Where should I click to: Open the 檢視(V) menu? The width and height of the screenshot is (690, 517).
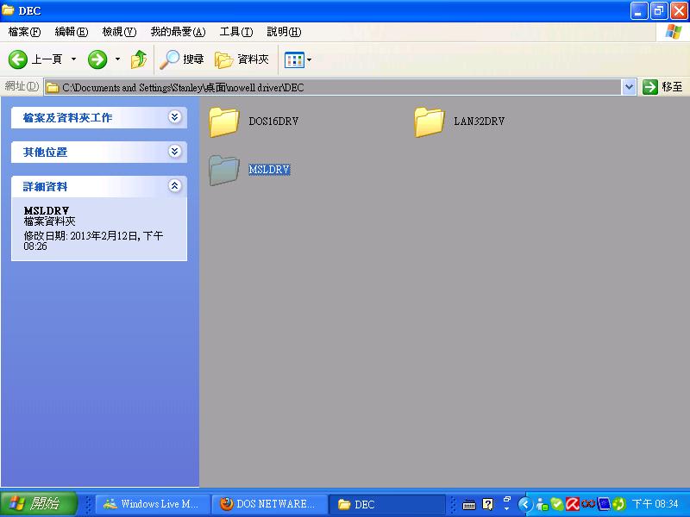(x=119, y=32)
